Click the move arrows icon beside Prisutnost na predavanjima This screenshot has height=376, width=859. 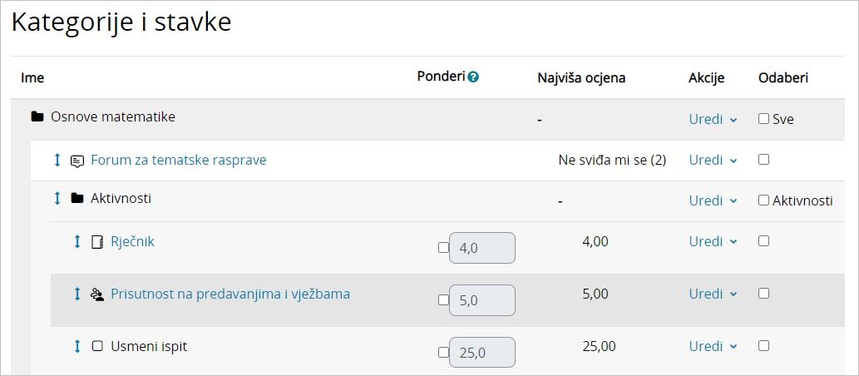[77, 294]
